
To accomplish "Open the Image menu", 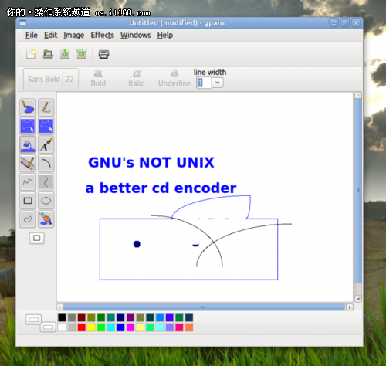I will (74, 35).
